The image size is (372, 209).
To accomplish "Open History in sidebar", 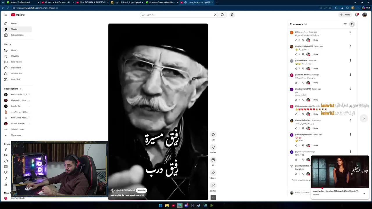I will tap(17, 50).
